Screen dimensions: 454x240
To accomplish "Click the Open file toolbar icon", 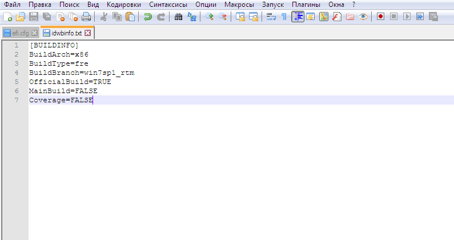I will tap(21, 17).
